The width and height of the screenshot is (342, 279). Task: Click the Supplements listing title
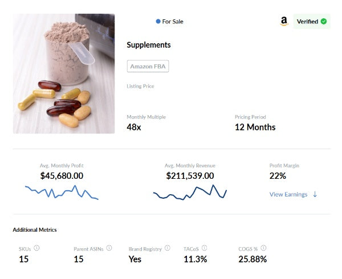tap(149, 45)
